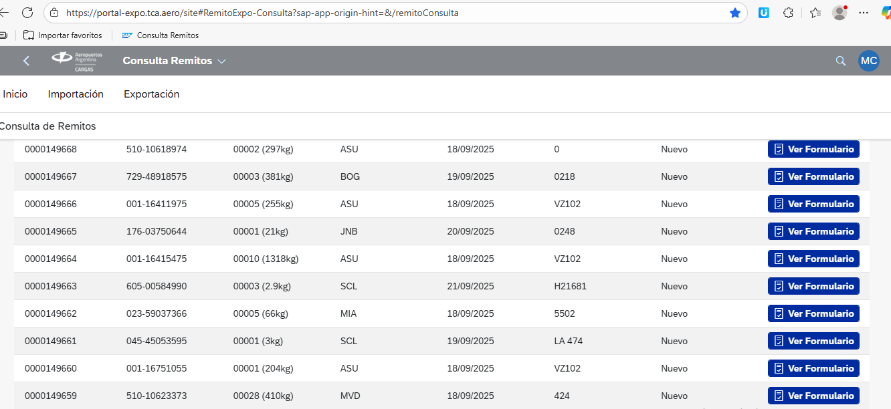The image size is (891, 409).
Task: Open the browser favorites list icon
Action: tap(815, 13)
